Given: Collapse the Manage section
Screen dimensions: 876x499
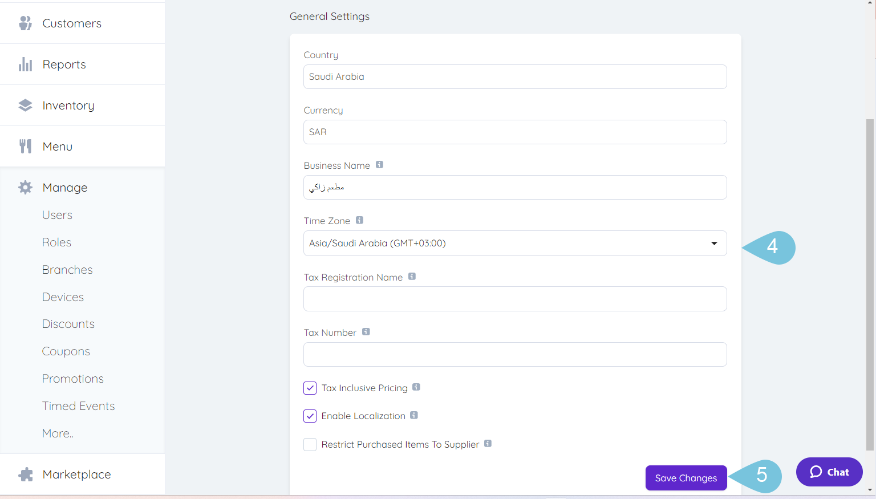Looking at the screenshot, I should point(83,188).
